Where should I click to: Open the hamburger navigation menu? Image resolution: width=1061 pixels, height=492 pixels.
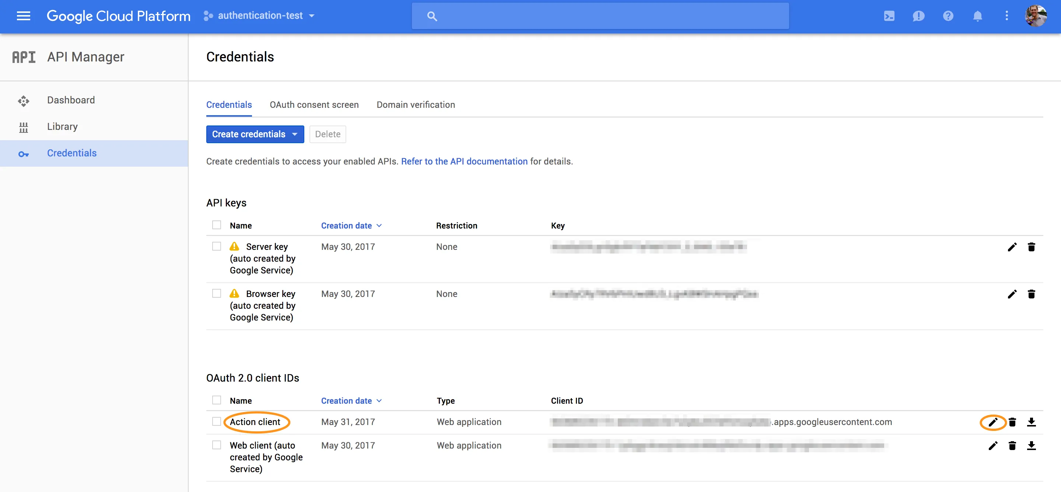(24, 15)
